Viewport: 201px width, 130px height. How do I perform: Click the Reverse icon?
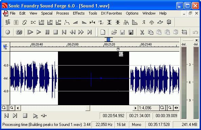tap(144, 22)
